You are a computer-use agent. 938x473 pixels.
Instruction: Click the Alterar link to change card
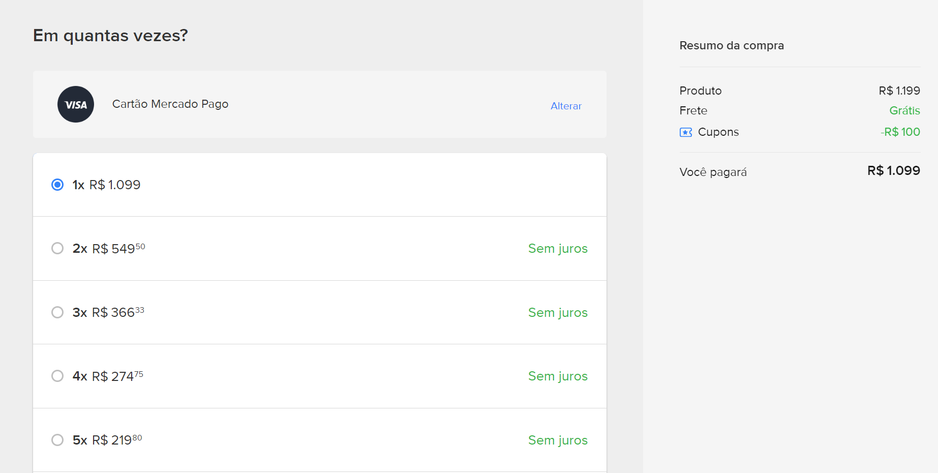566,106
